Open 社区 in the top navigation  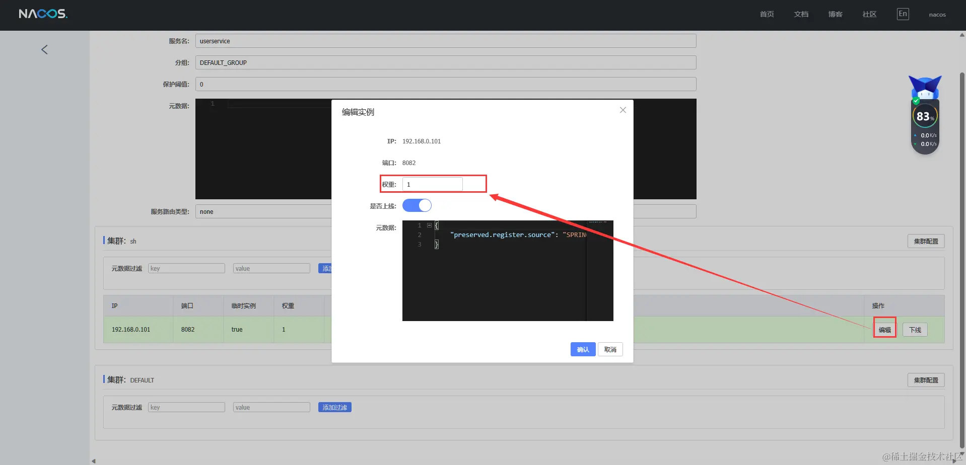pyautogui.click(x=870, y=14)
